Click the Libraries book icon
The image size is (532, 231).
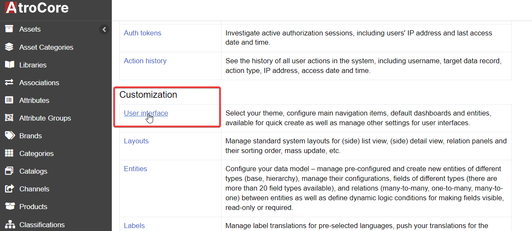click(x=9, y=65)
